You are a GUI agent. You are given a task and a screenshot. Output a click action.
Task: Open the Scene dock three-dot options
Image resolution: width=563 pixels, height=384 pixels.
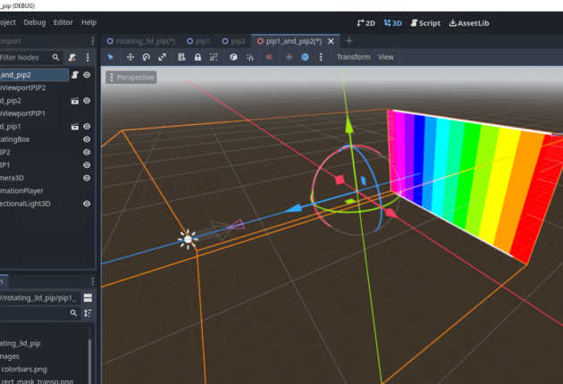[93, 41]
